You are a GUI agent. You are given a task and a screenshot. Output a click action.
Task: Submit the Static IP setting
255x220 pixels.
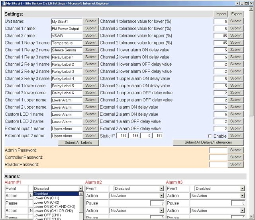point(235,135)
